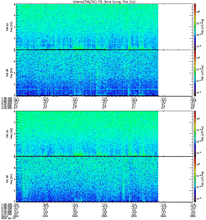Click the THB Y_RE_GSE value "-56.3"
206x220 pixels.
click(16, 100)
